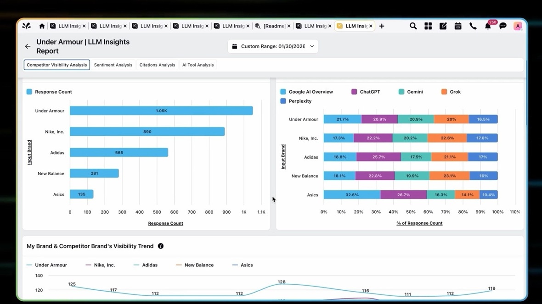Click chevron arrow of Custom Range selector

click(x=312, y=46)
